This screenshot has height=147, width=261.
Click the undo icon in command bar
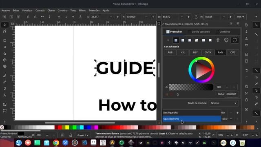pos(246,70)
